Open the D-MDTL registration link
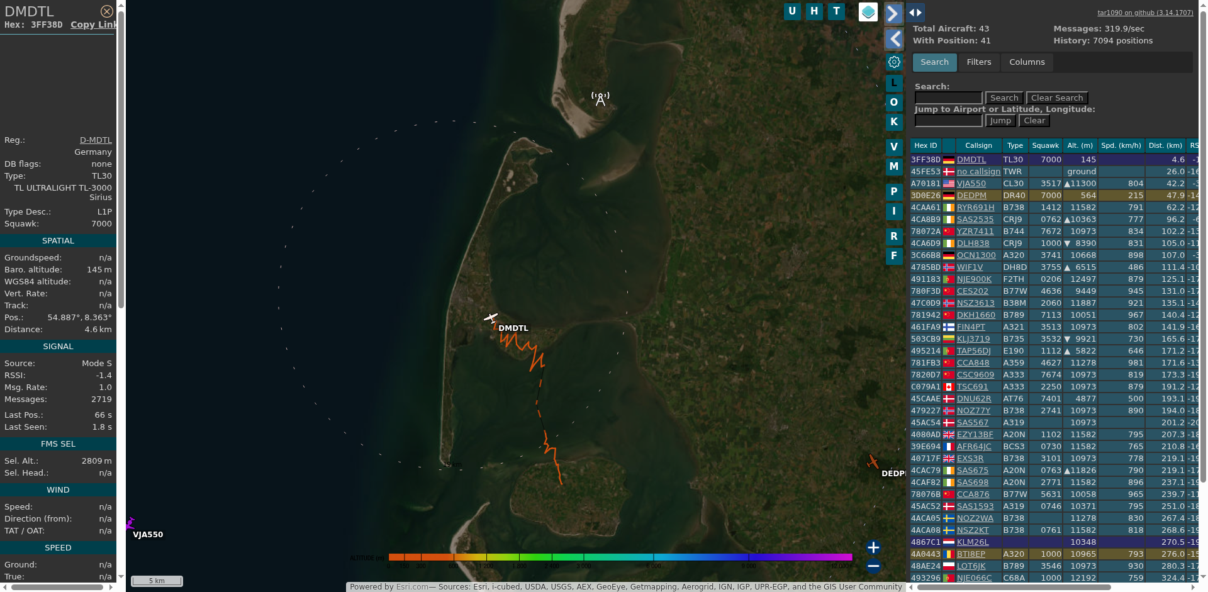Image resolution: width=1208 pixels, height=592 pixels. point(96,140)
